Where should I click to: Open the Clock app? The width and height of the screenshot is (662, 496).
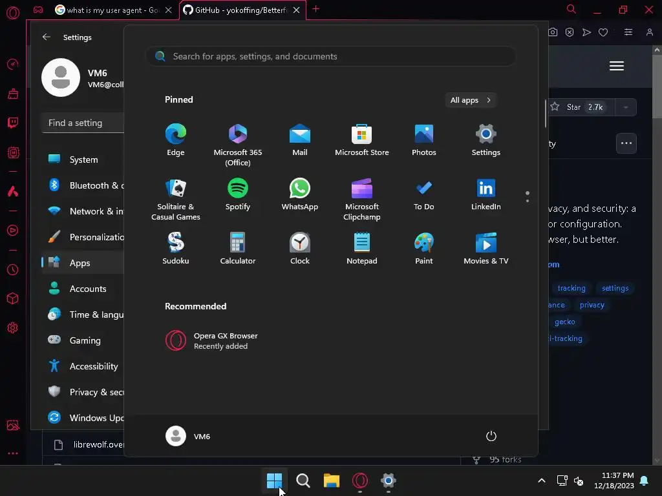point(300,249)
